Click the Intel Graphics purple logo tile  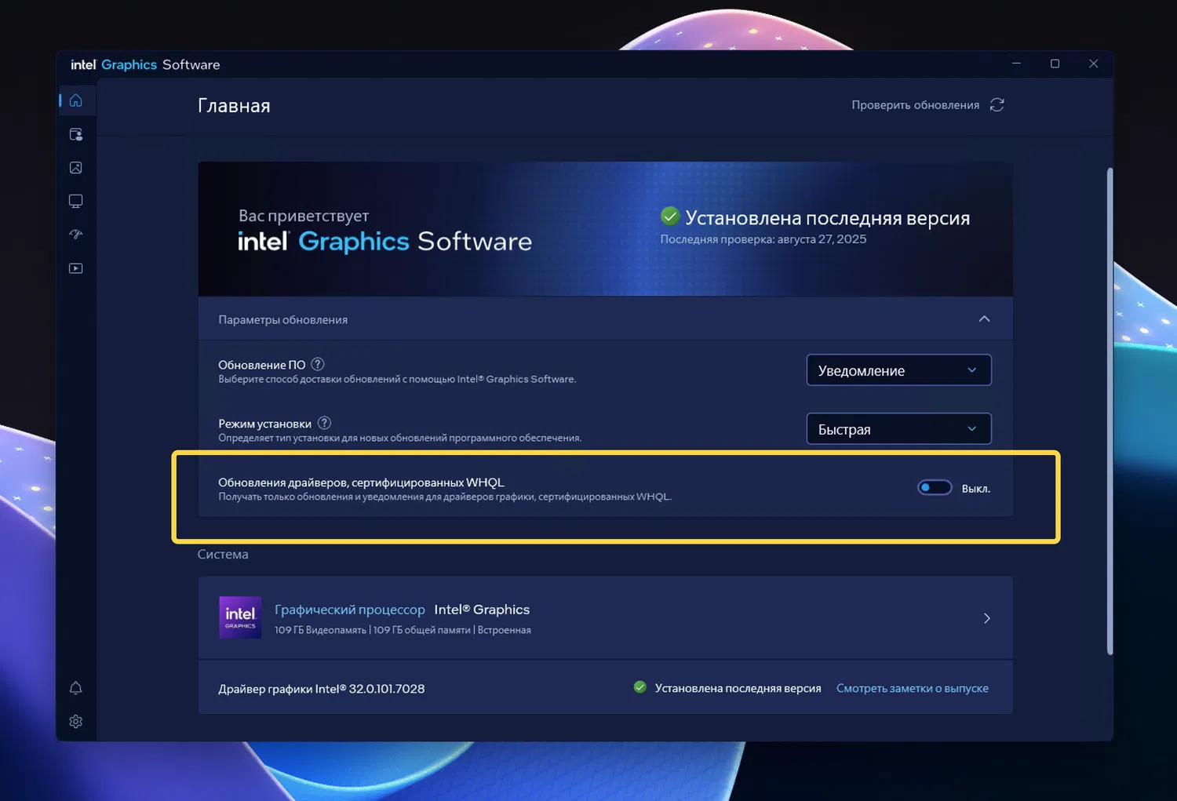pos(240,617)
